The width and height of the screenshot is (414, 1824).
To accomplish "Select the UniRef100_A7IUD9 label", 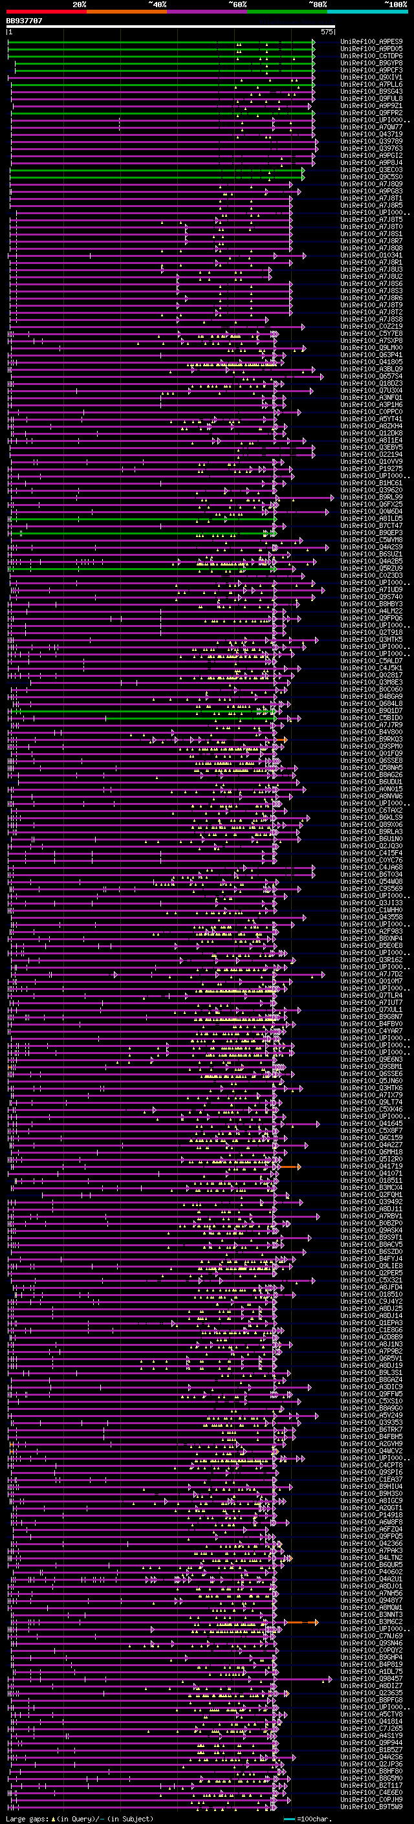I will tap(371, 590).
